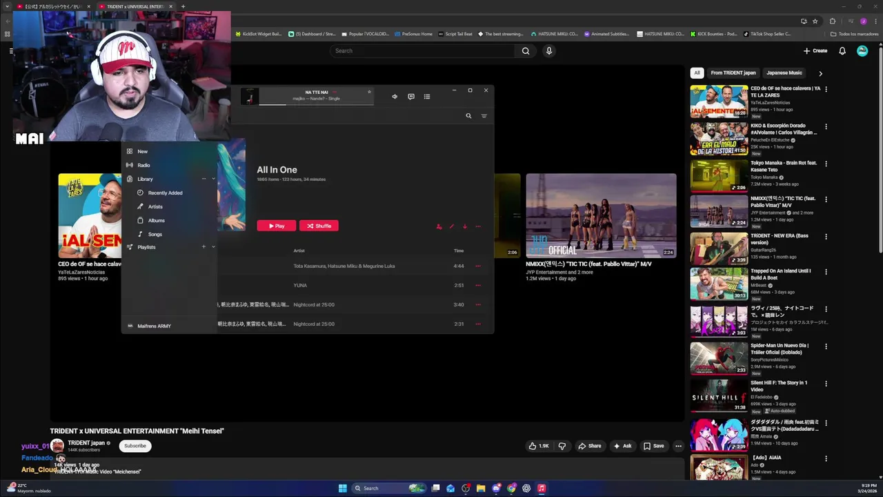Open more options for Tota Kasamura track

point(478,266)
